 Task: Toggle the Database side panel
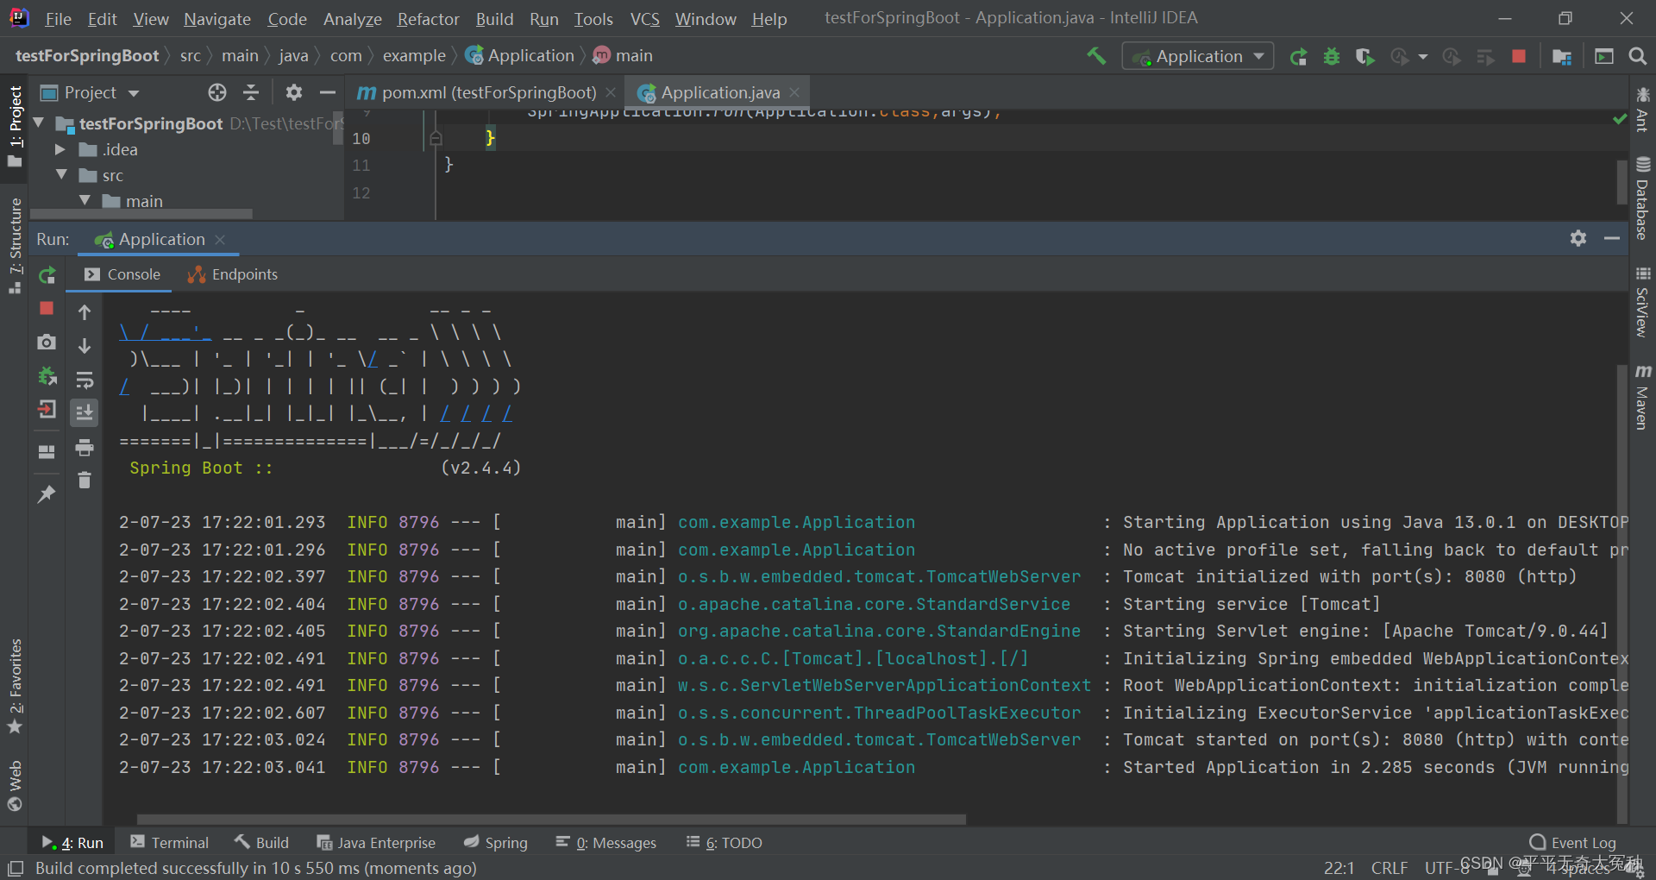point(1642,198)
